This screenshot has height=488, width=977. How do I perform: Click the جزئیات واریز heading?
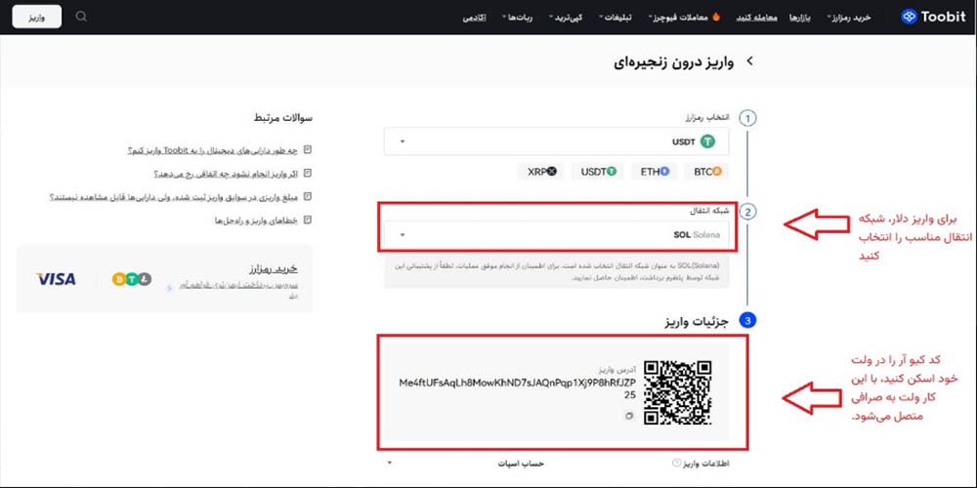(x=696, y=320)
